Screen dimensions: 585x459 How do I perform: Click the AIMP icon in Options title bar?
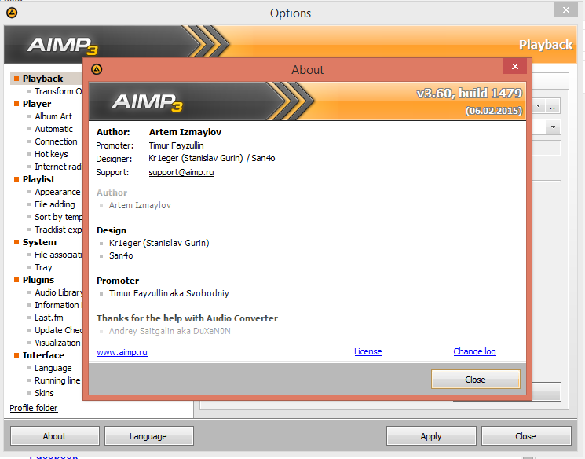pyautogui.click(x=12, y=13)
